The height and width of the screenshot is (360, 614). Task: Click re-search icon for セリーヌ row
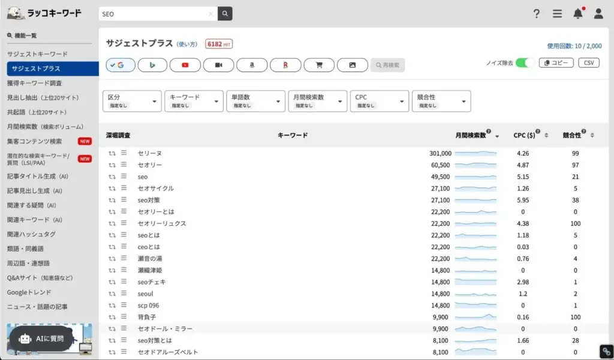(x=112, y=153)
